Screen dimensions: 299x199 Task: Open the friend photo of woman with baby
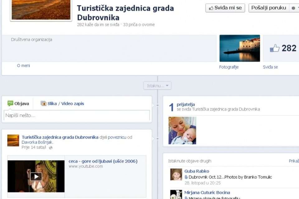tap(182, 131)
